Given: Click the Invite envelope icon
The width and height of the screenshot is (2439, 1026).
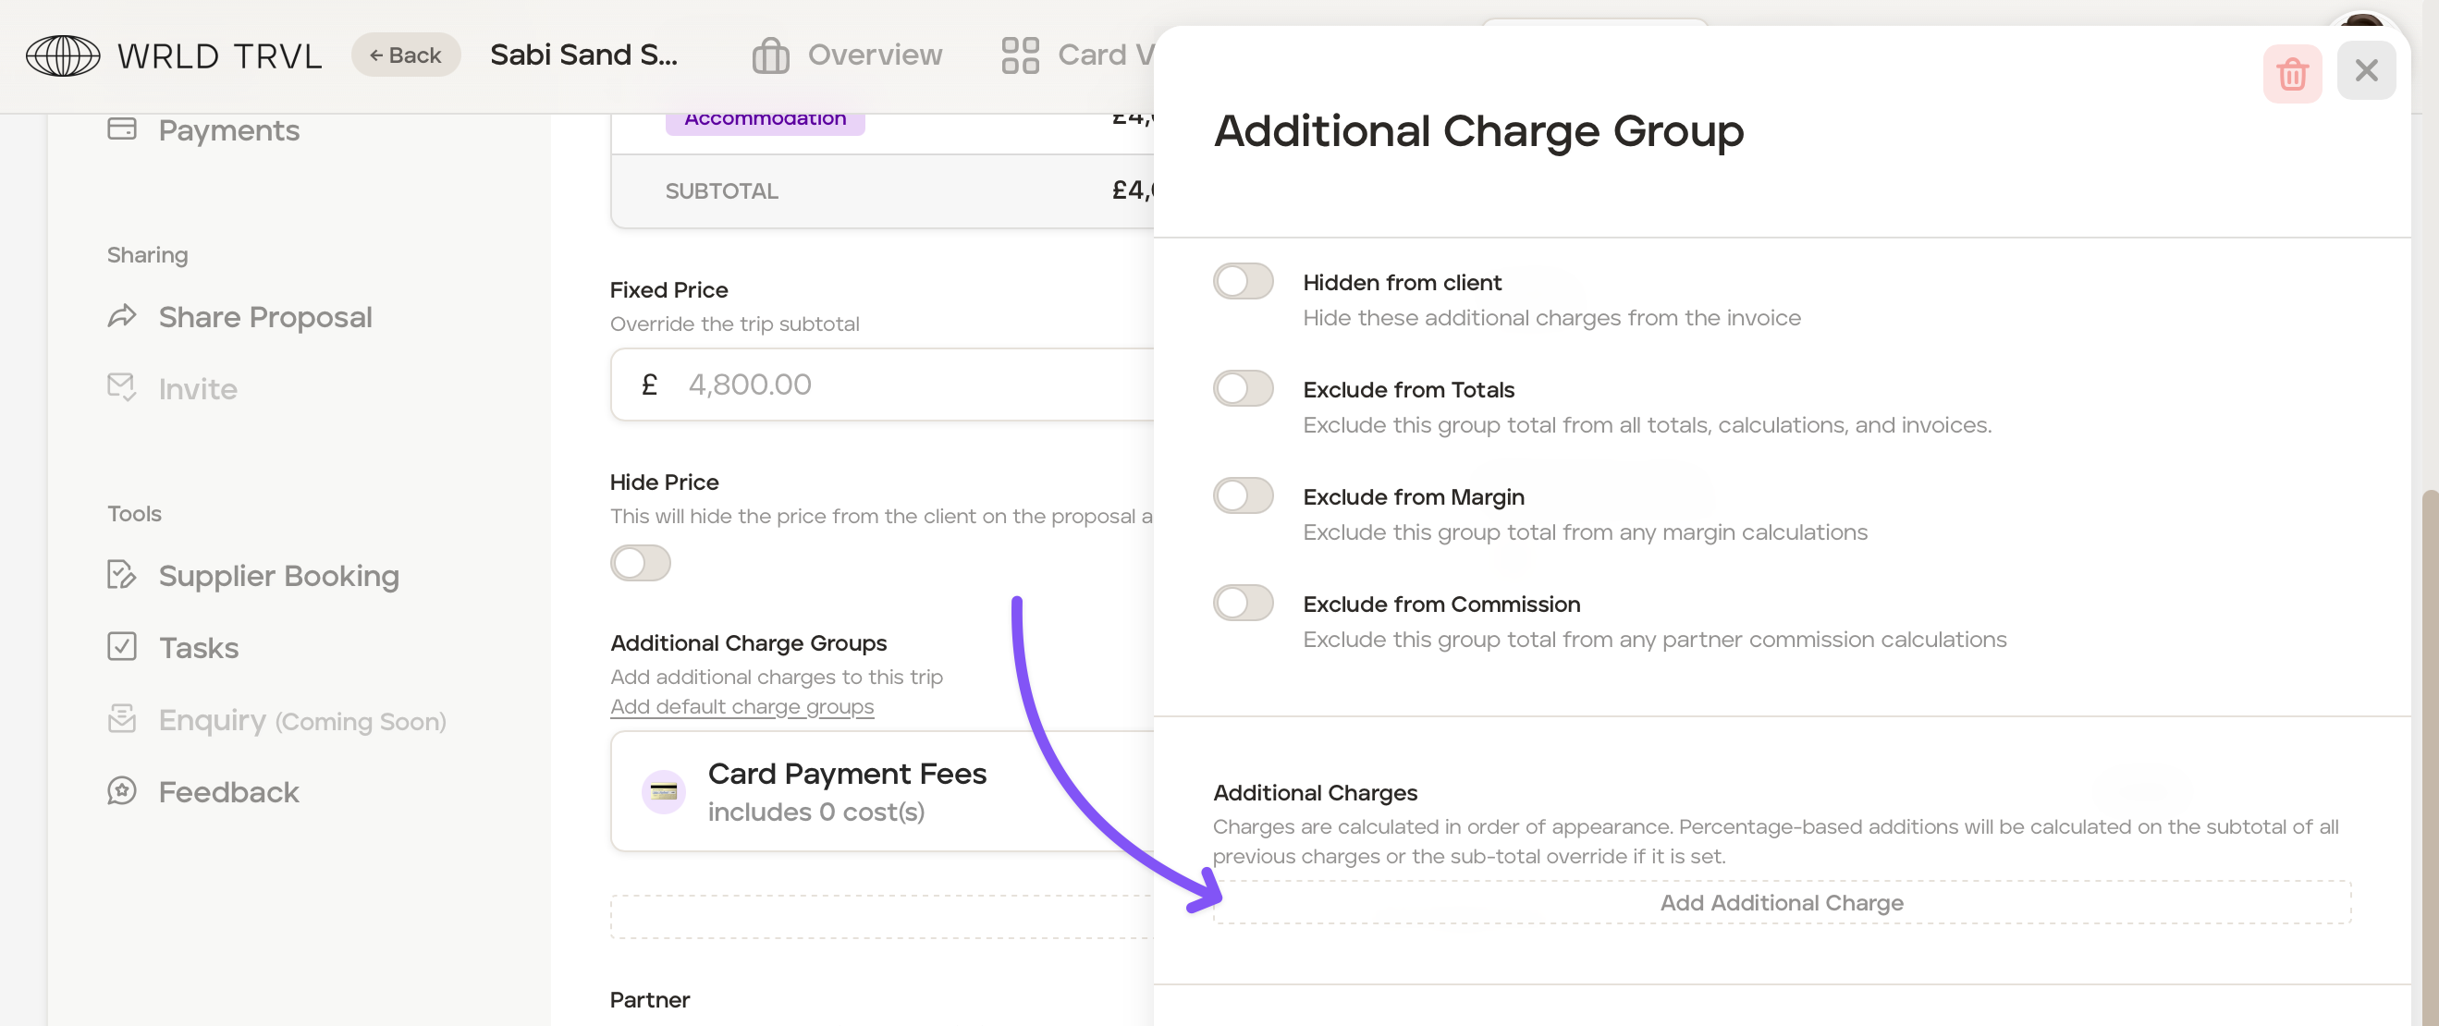Looking at the screenshot, I should coord(122,387).
